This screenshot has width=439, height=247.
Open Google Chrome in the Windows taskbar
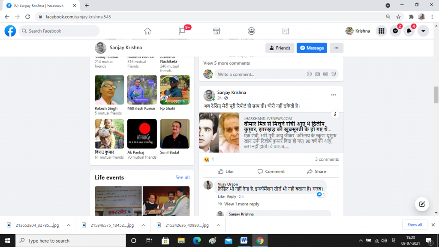260,241
